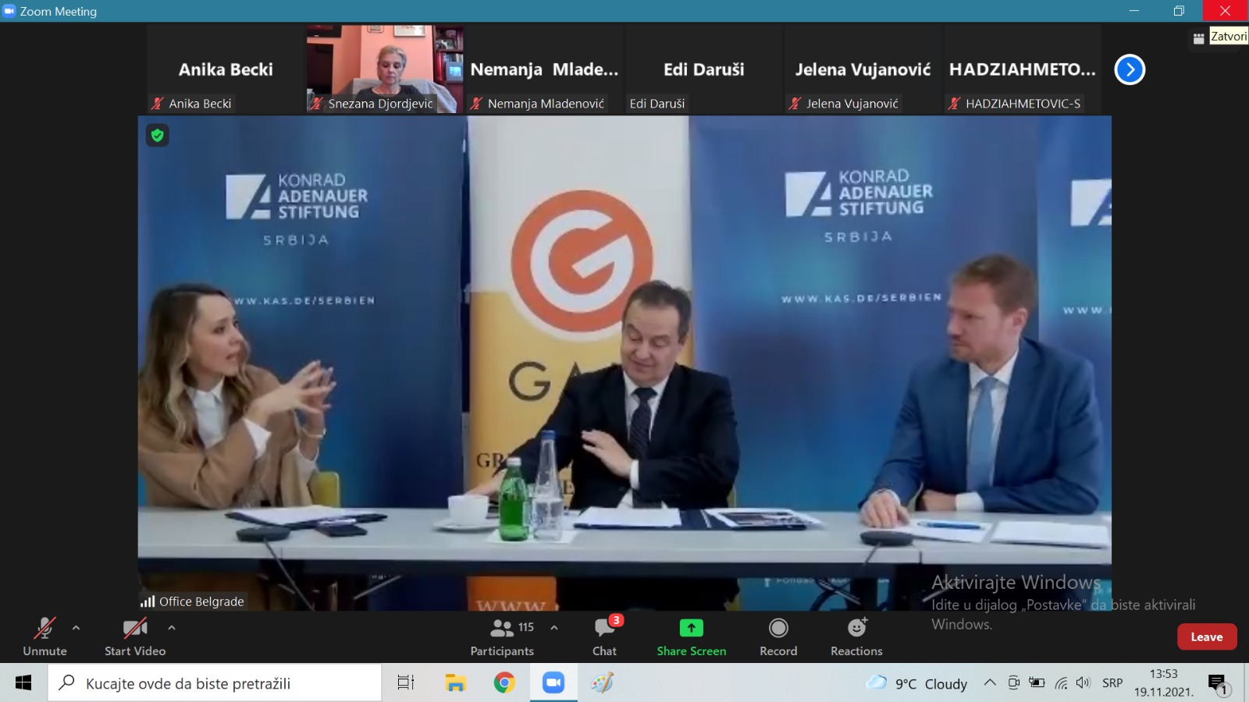Viewport: 1249px width, 702px height.
Task: Open Wi-Fi network tray icon
Action: (x=1061, y=682)
